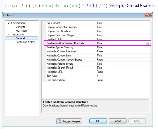Collapse the Environment tree node
Image resolution: width=158 pixels, height=129 pixels.
9,23
